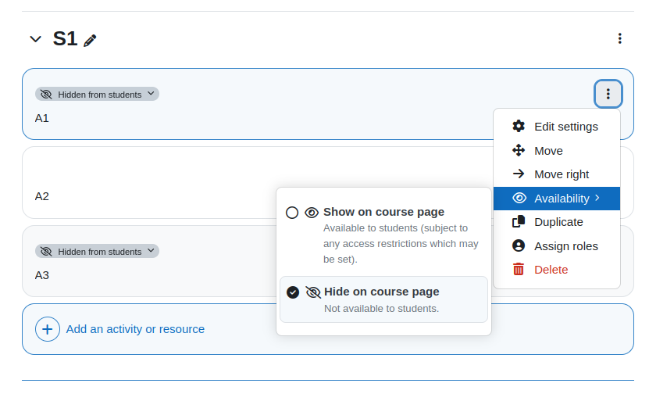Click the Duplicate copy icon
The height and width of the screenshot is (394, 649).
pos(519,222)
